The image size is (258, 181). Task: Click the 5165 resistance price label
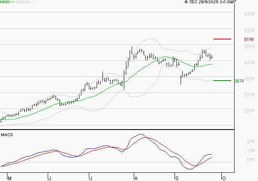[249, 39]
